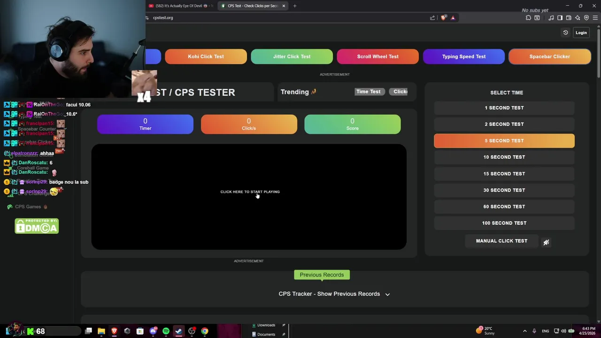Open the browser hamburger menu

(595, 18)
